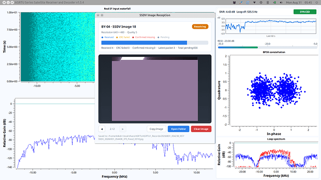The image size is (321, 180).
Task: Click the gray Pending legend dot
Action: tap(158, 37)
